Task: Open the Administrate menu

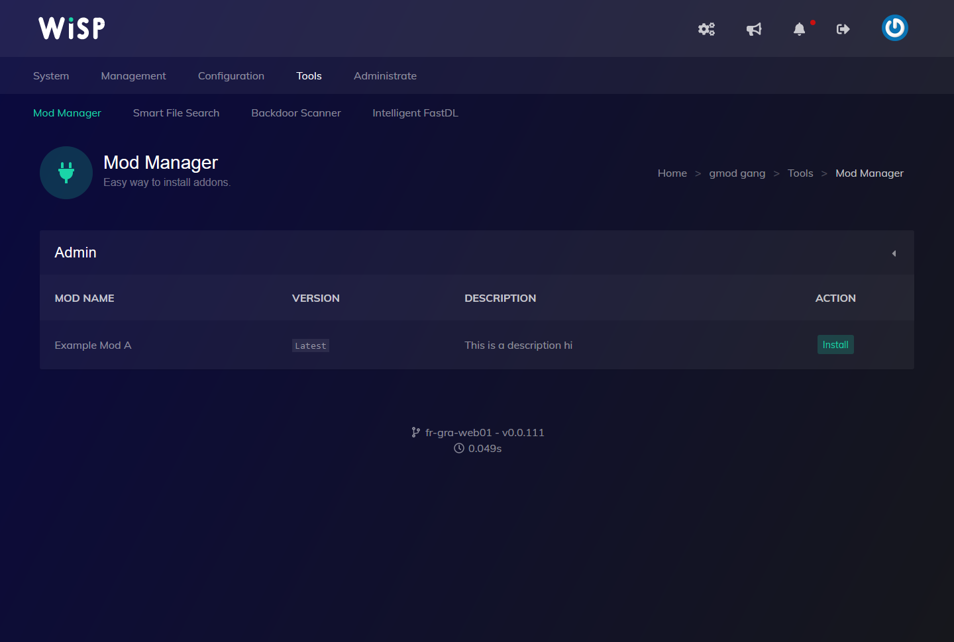Action: (385, 75)
